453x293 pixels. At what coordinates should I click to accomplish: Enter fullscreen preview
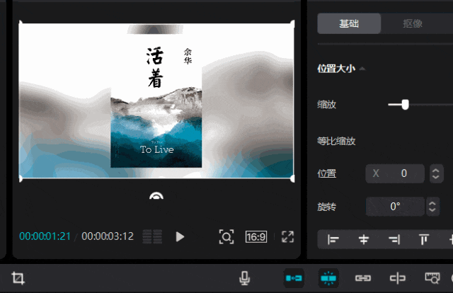288,236
